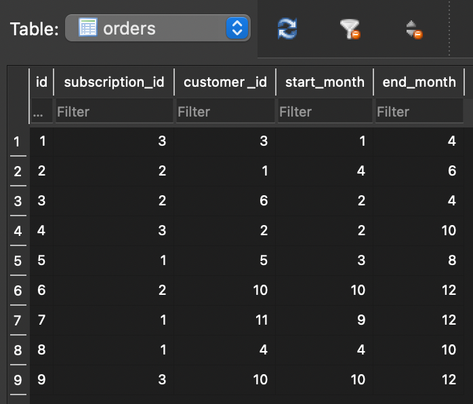Select start_month cell 9 in row 7
Viewport: 473px width, 404px height.
click(x=325, y=320)
